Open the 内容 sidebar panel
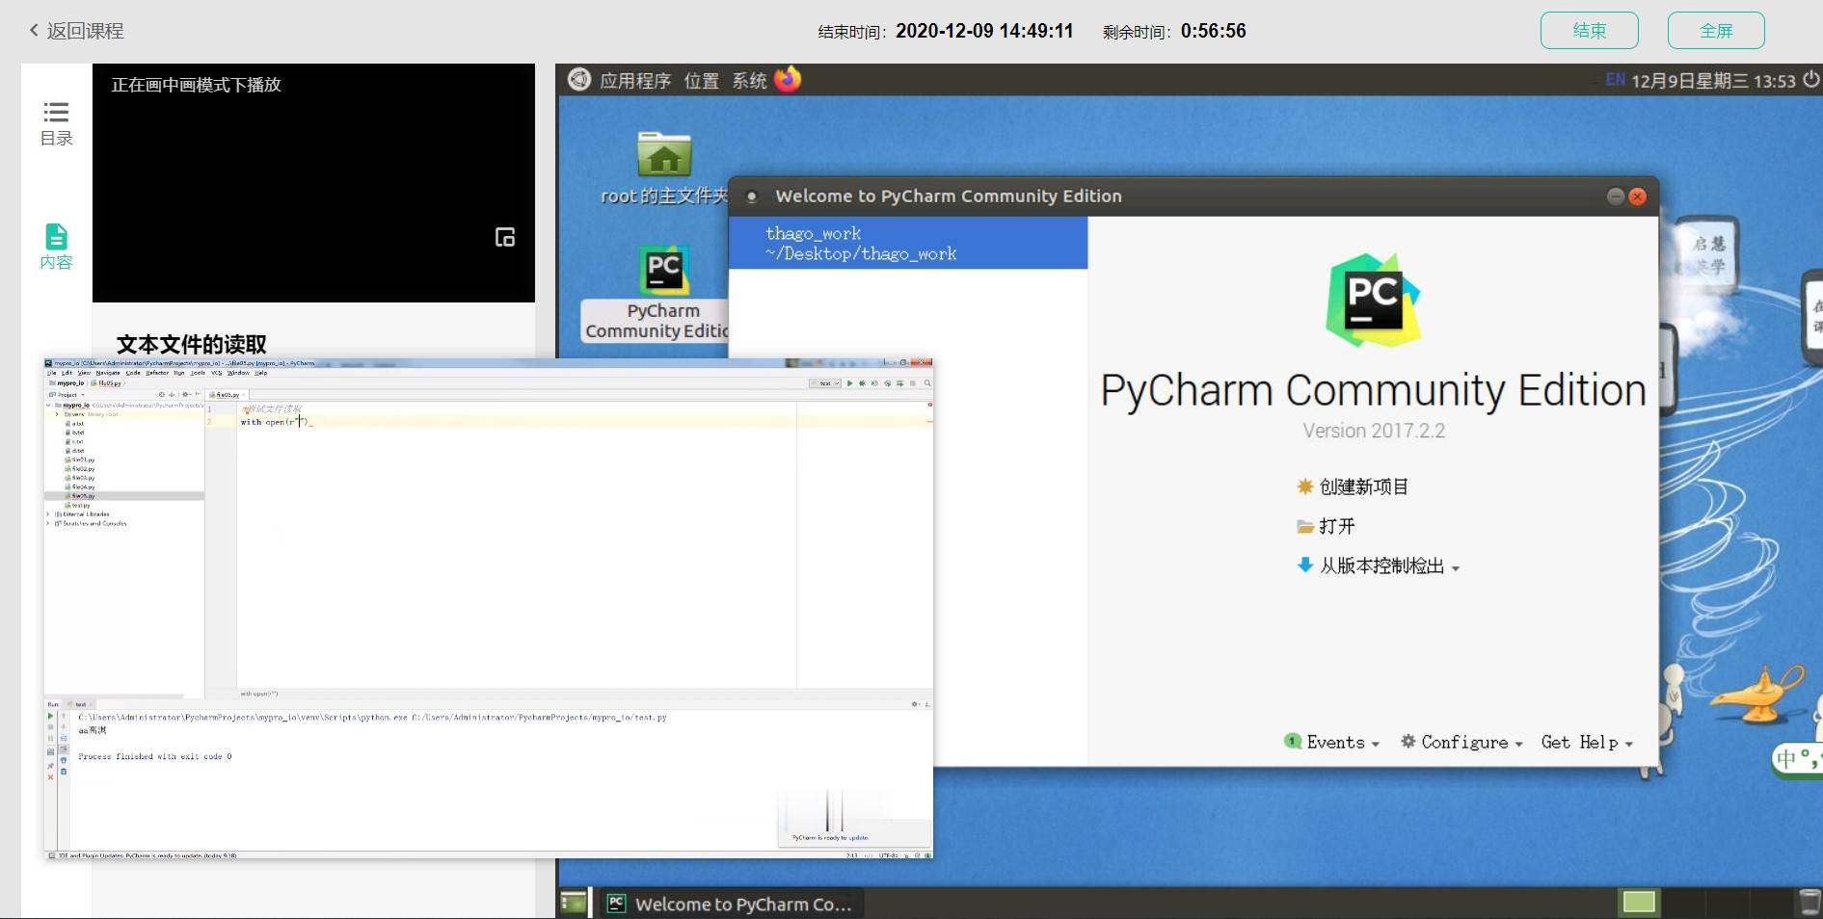 coord(57,247)
